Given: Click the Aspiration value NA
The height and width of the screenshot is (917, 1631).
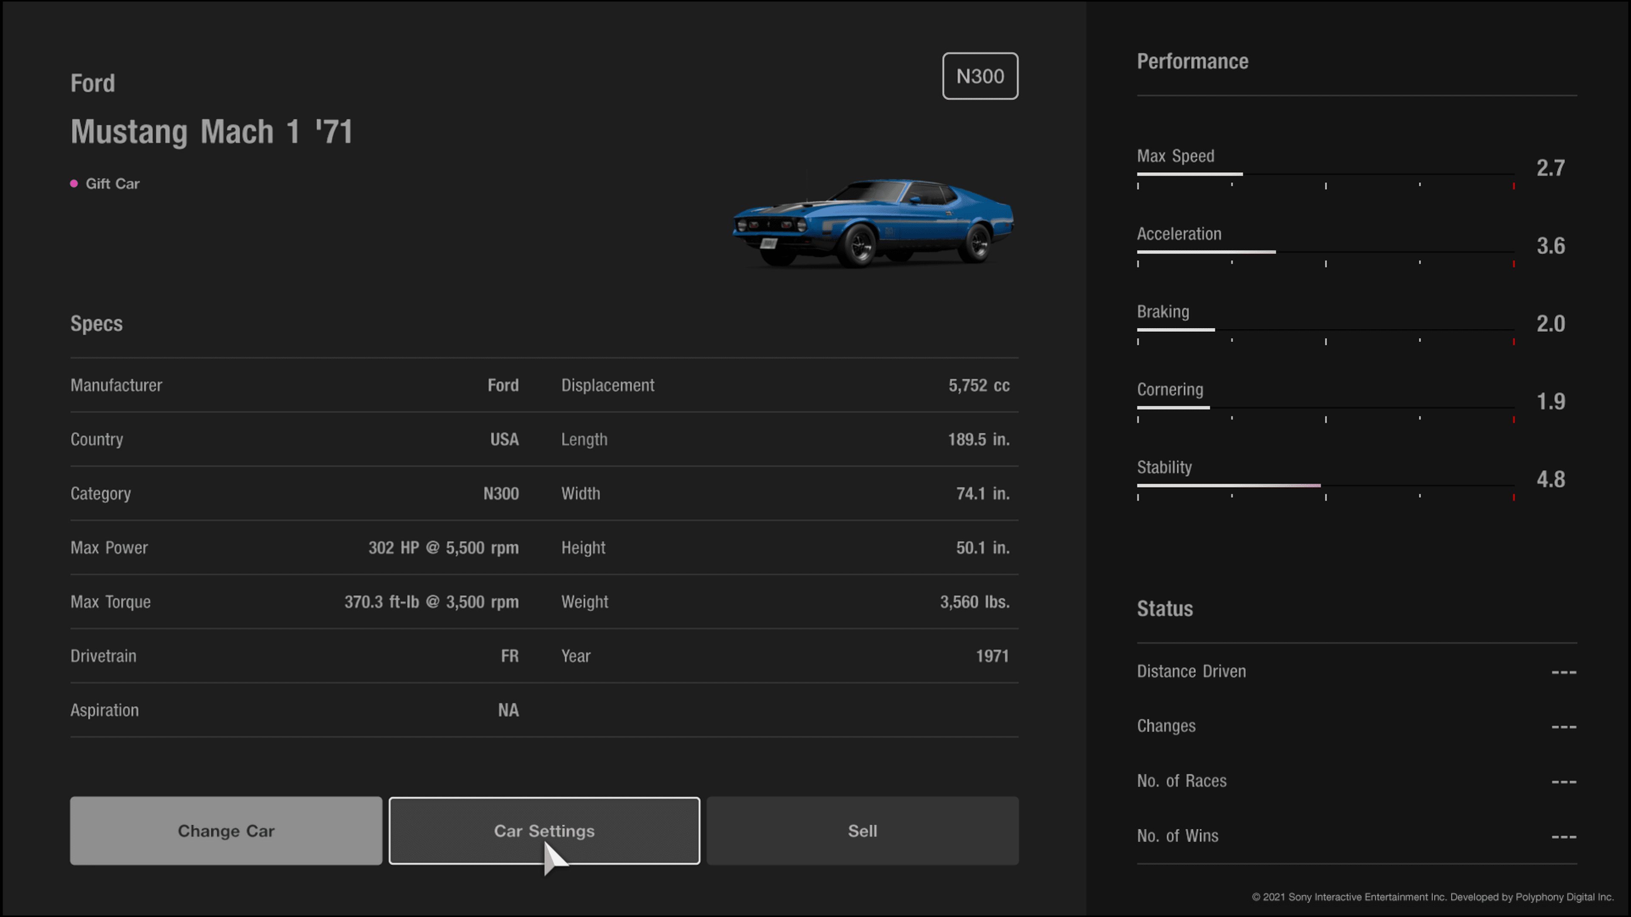Looking at the screenshot, I should click(508, 710).
